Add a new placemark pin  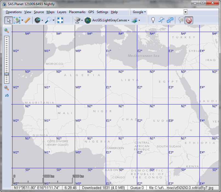153,20
